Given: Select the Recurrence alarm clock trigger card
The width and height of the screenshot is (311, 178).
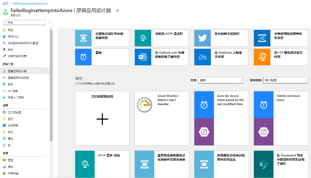Looking at the screenshot, I should click(x=102, y=57).
